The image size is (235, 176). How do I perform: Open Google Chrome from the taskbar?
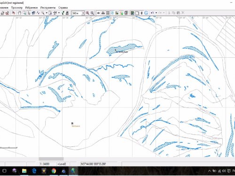pyautogui.click(x=54, y=171)
